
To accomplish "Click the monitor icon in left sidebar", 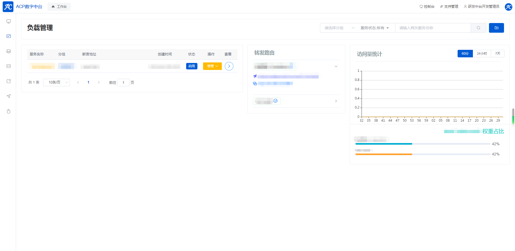I will (9, 21).
